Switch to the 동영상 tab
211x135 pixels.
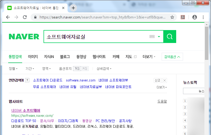point(81,57)
